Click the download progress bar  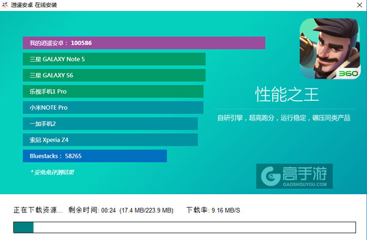[185, 227]
